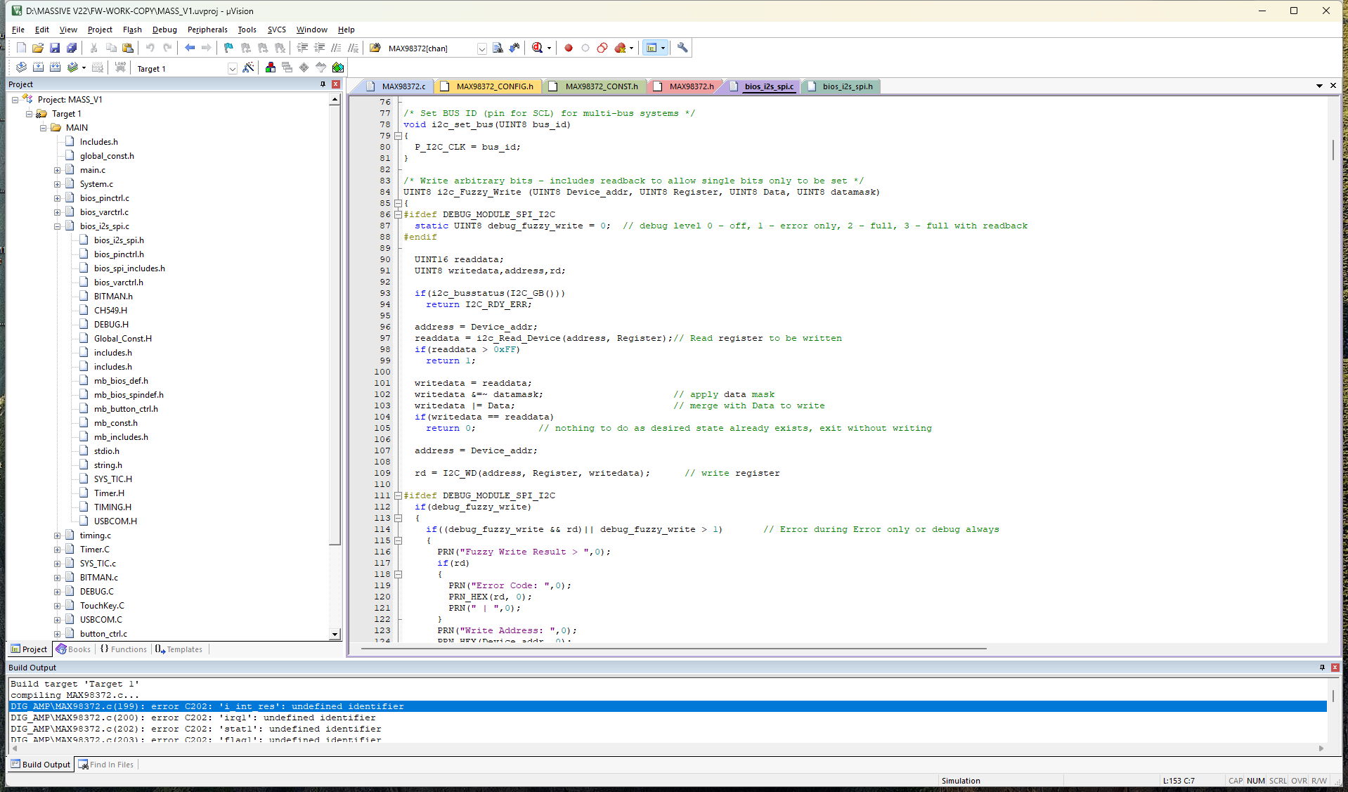Comment selection toolbar icon

click(x=337, y=48)
